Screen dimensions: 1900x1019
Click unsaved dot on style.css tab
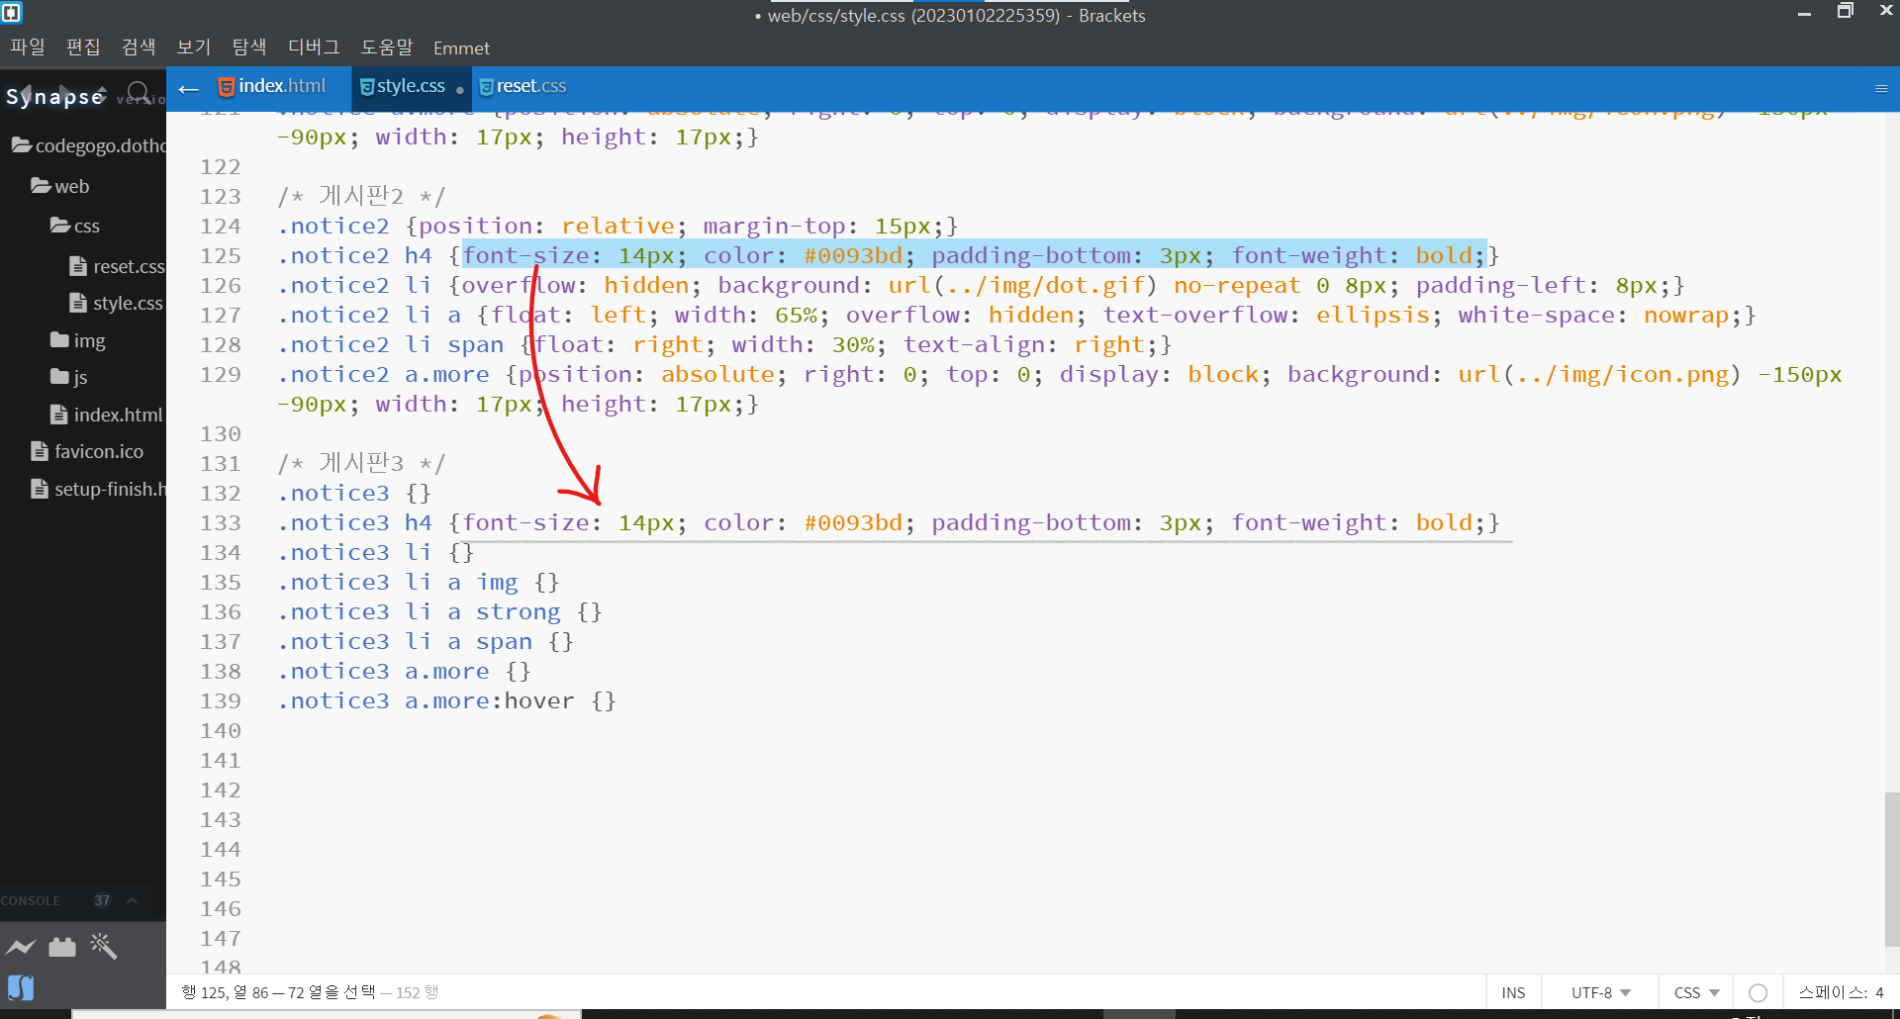pos(460,90)
